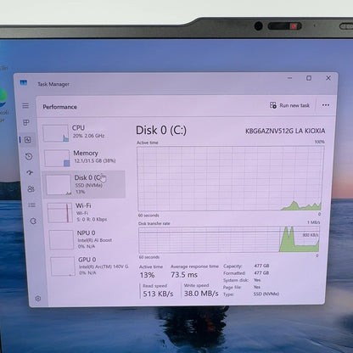This screenshot has width=353, height=353.
Task: Open Task Manager settings gear
Action: pyautogui.click(x=38, y=299)
